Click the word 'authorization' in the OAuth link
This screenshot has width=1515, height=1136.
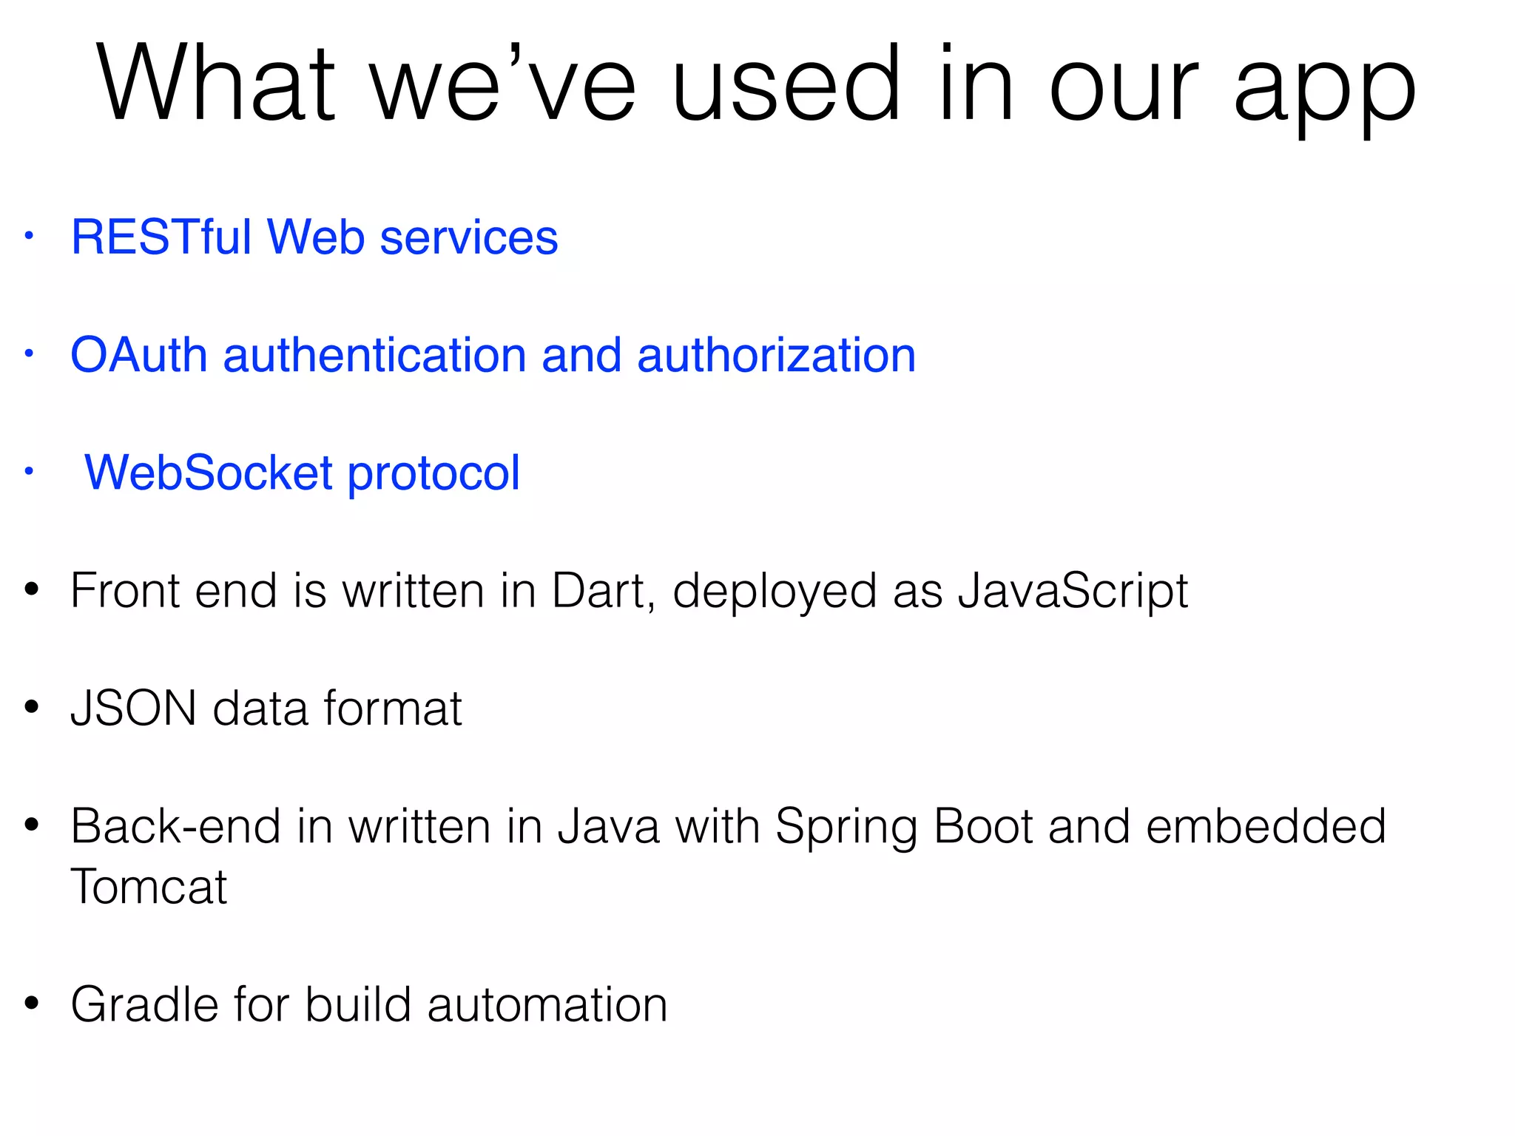click(x=777, y=355)
